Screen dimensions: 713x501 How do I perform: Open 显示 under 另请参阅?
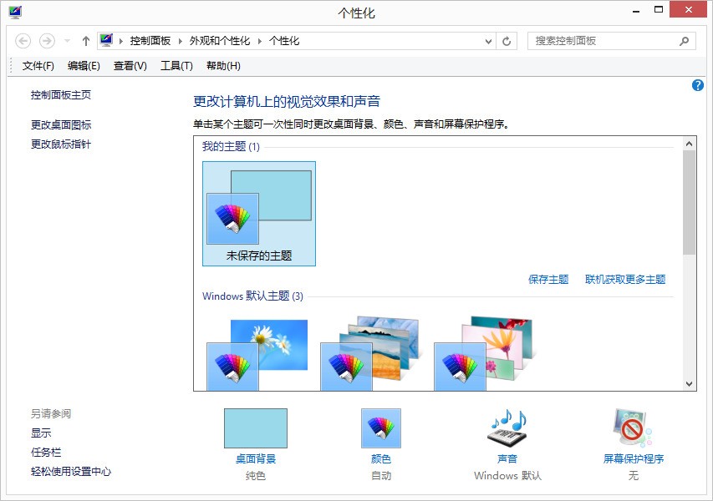[x=41, y=433]
